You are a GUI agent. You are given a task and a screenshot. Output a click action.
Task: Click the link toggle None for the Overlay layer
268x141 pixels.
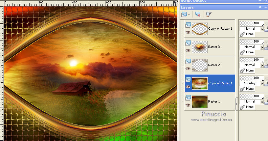tap(247, 89)
